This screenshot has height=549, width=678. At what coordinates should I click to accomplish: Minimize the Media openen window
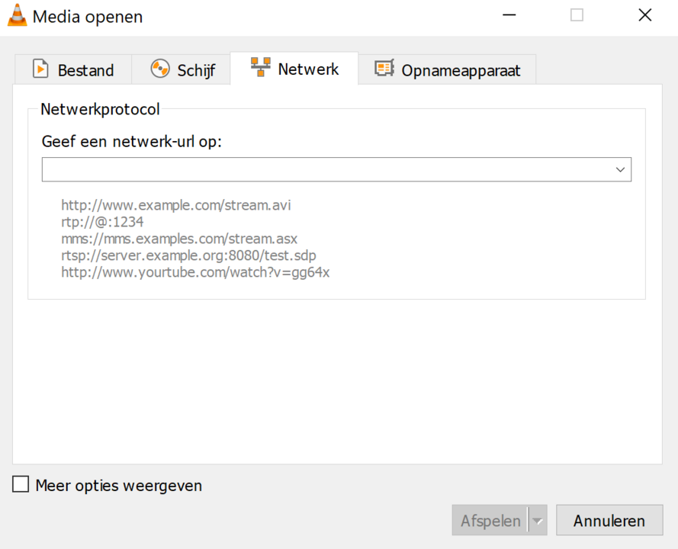coord(509,16)
